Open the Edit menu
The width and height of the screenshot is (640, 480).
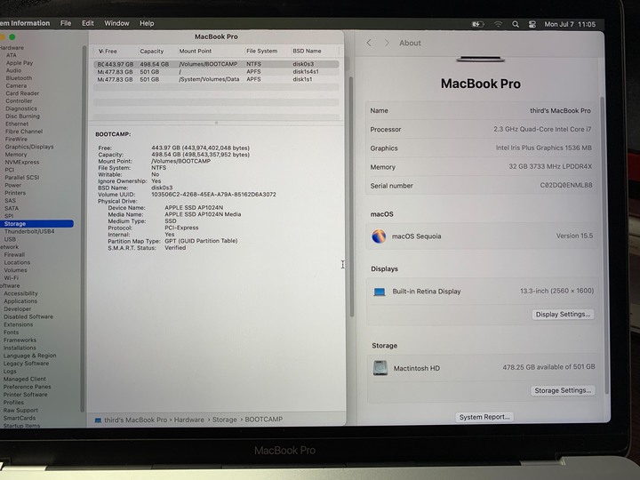[88, 23]
